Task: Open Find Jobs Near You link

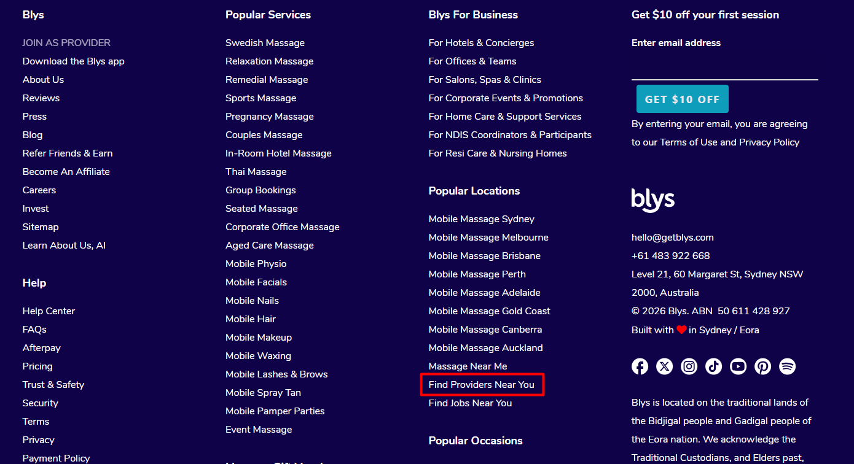Action: coord(470,403)
